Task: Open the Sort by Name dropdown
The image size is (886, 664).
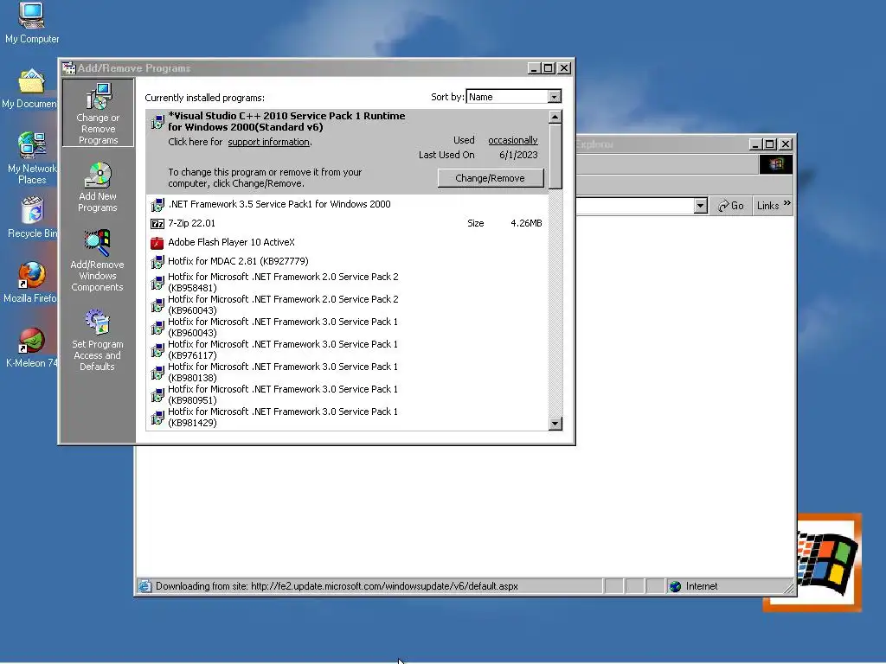Action: pos(555,97)
